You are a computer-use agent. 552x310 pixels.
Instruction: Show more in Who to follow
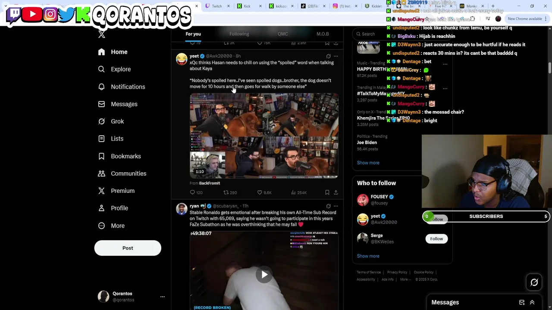pyautogui.click(x=368, y=256)
